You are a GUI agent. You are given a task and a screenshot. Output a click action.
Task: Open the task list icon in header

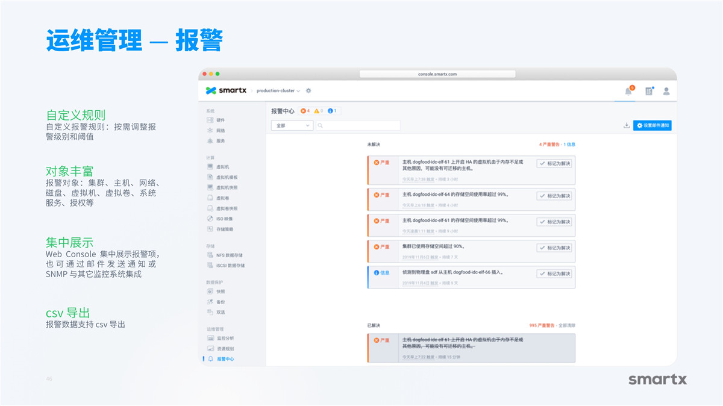pos(649,91)
